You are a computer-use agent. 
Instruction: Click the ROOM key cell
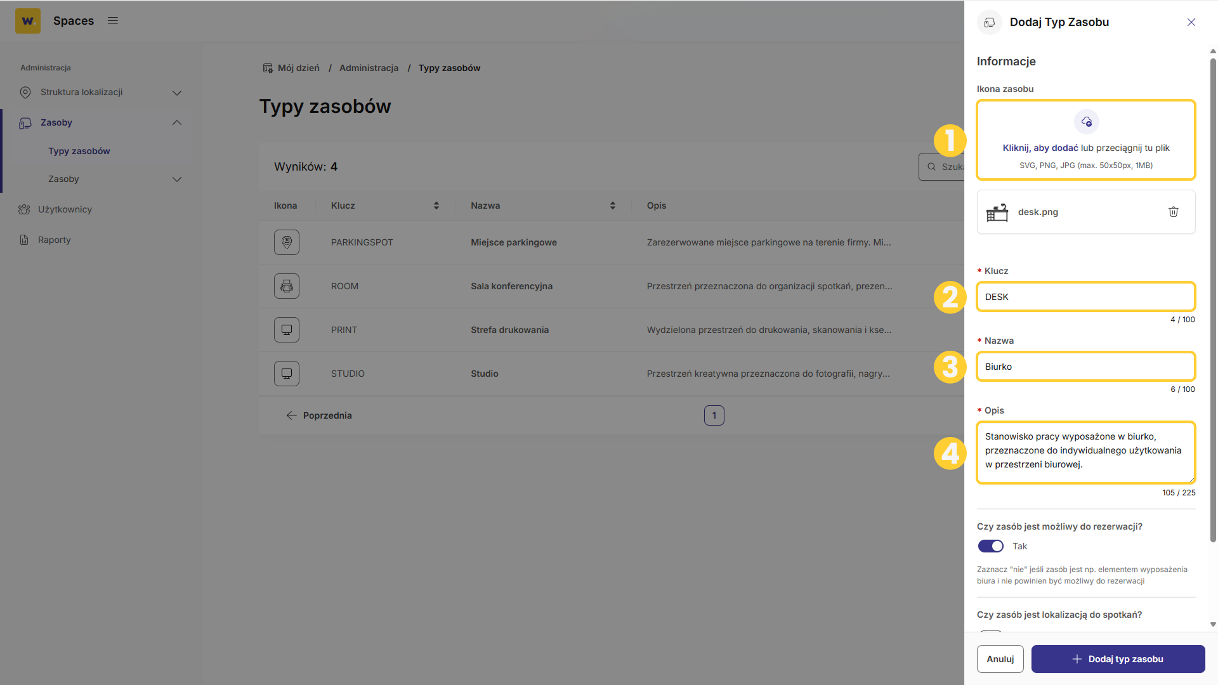tap(344, 286)
